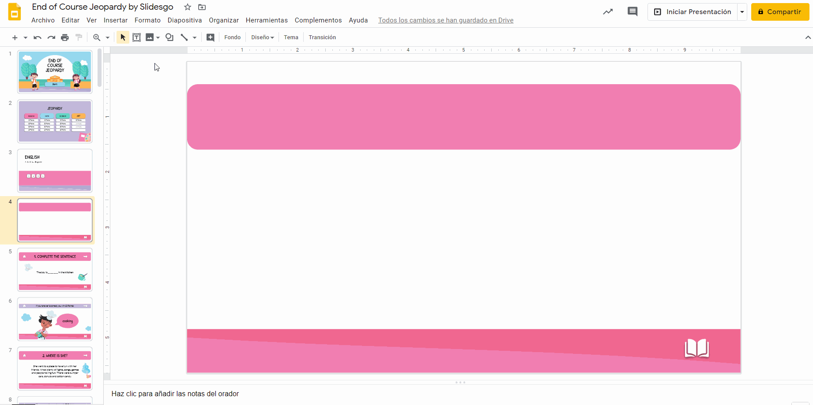The width and height of the screenshot is (813, 405).
Task: Expand new slide layout dropdown arrow
Action: [x=25, y=37]
